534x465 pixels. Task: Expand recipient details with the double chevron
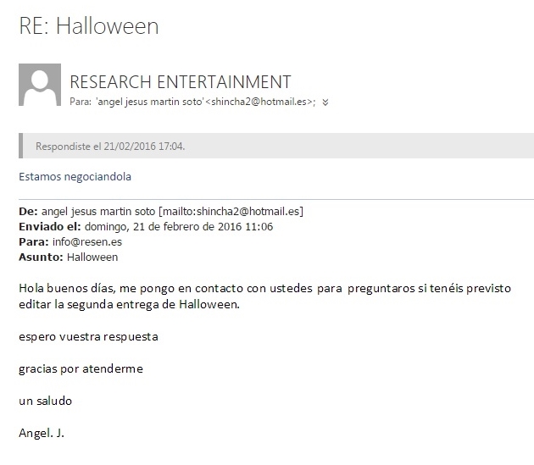[325, 102]
